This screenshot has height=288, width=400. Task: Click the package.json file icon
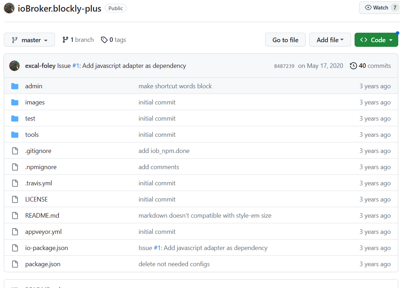click(x=15, y=264)
